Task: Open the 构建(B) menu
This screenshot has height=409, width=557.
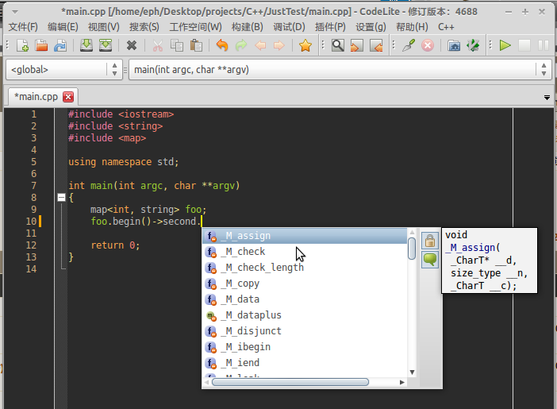Action: (x=248, y=27)
